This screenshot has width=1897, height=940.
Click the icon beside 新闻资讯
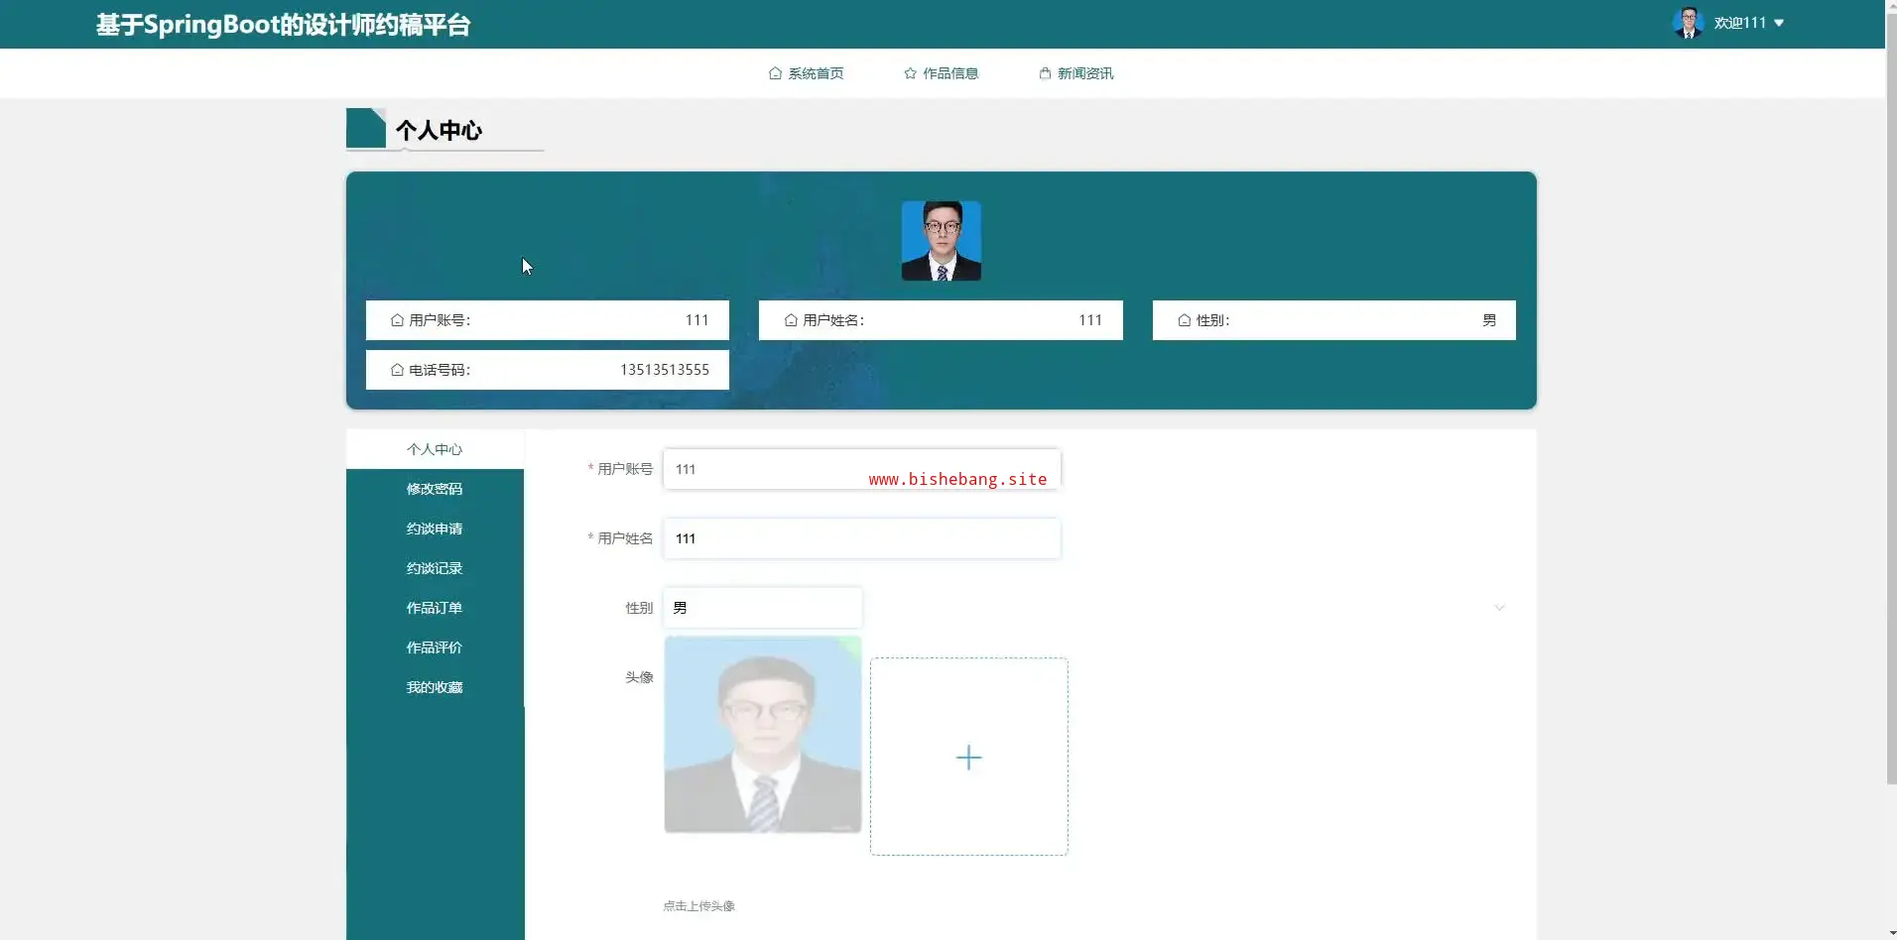(x=1045, y=73)
